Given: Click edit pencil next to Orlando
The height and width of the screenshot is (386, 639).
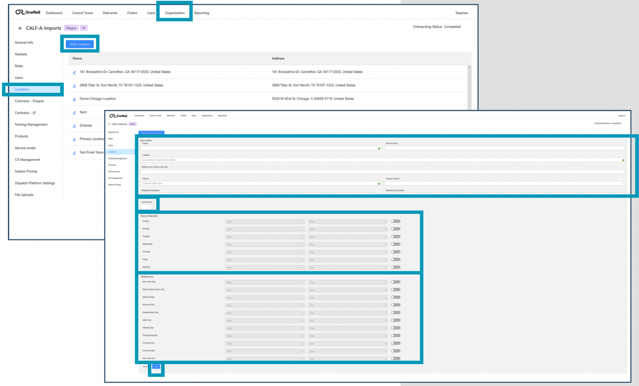Looking at the screenshot, I should [x=74, y=126].
